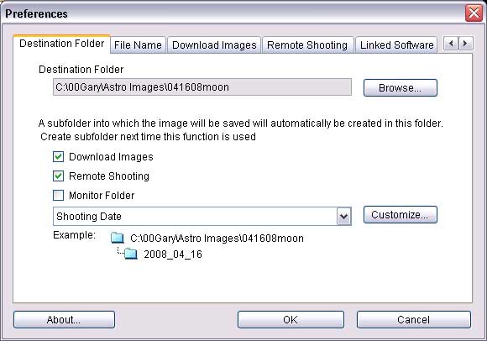Uncheck the Download Images checkbox
The image size is (487, 341).
click(x=59, y=157)
